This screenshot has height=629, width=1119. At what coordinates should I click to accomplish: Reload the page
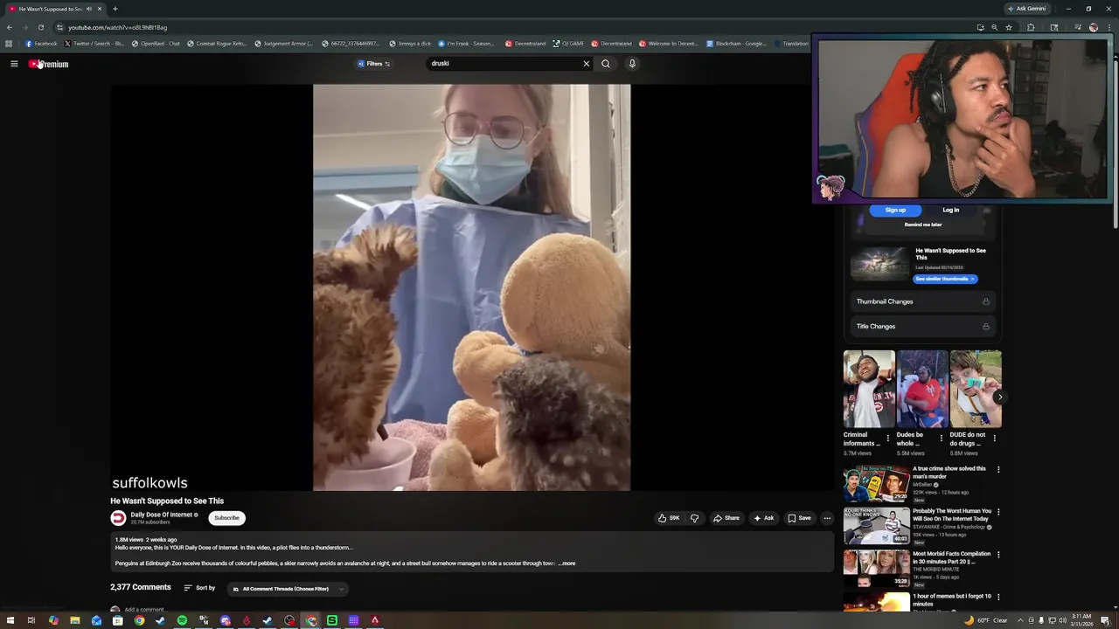[40, 27]
